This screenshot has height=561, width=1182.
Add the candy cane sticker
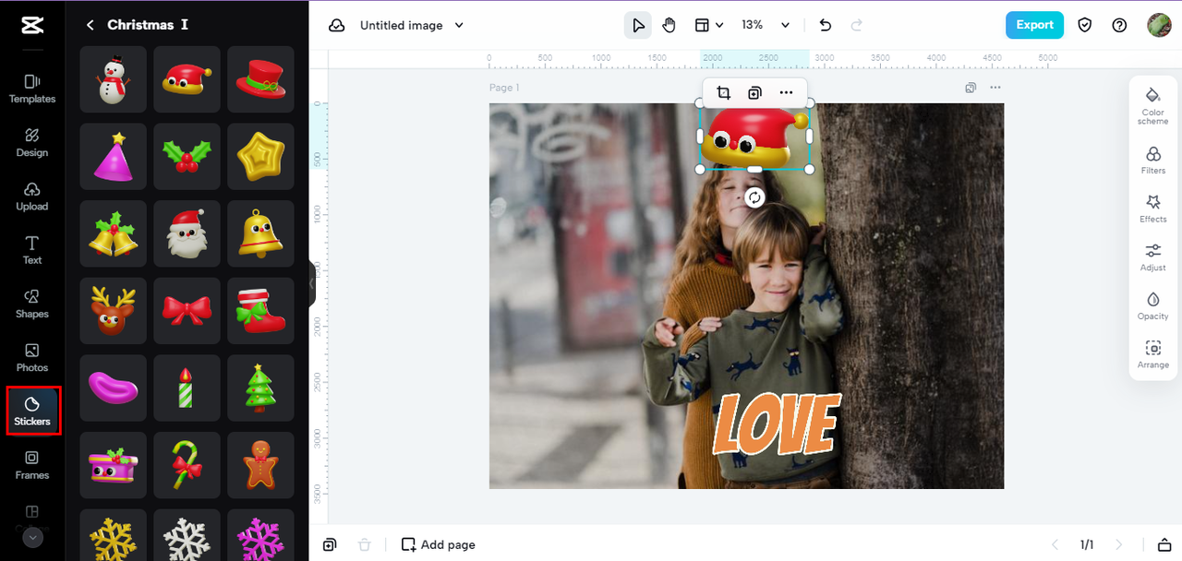click(187, 465)
